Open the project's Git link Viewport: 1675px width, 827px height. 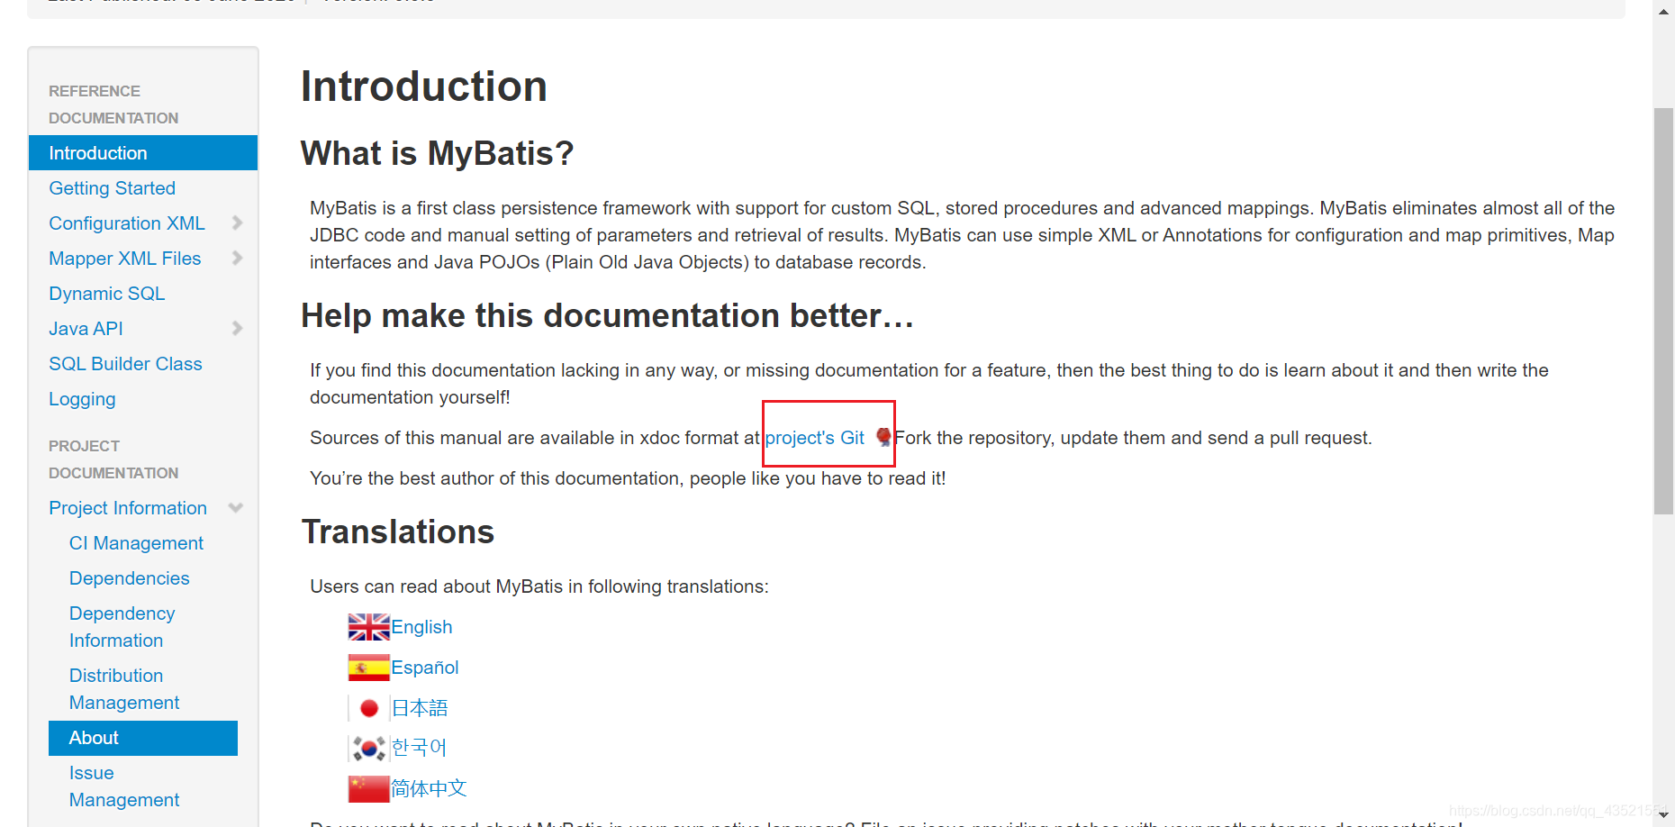(814, 437)
